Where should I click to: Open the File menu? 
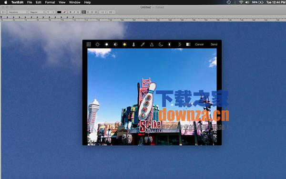[x=30, y=2]
